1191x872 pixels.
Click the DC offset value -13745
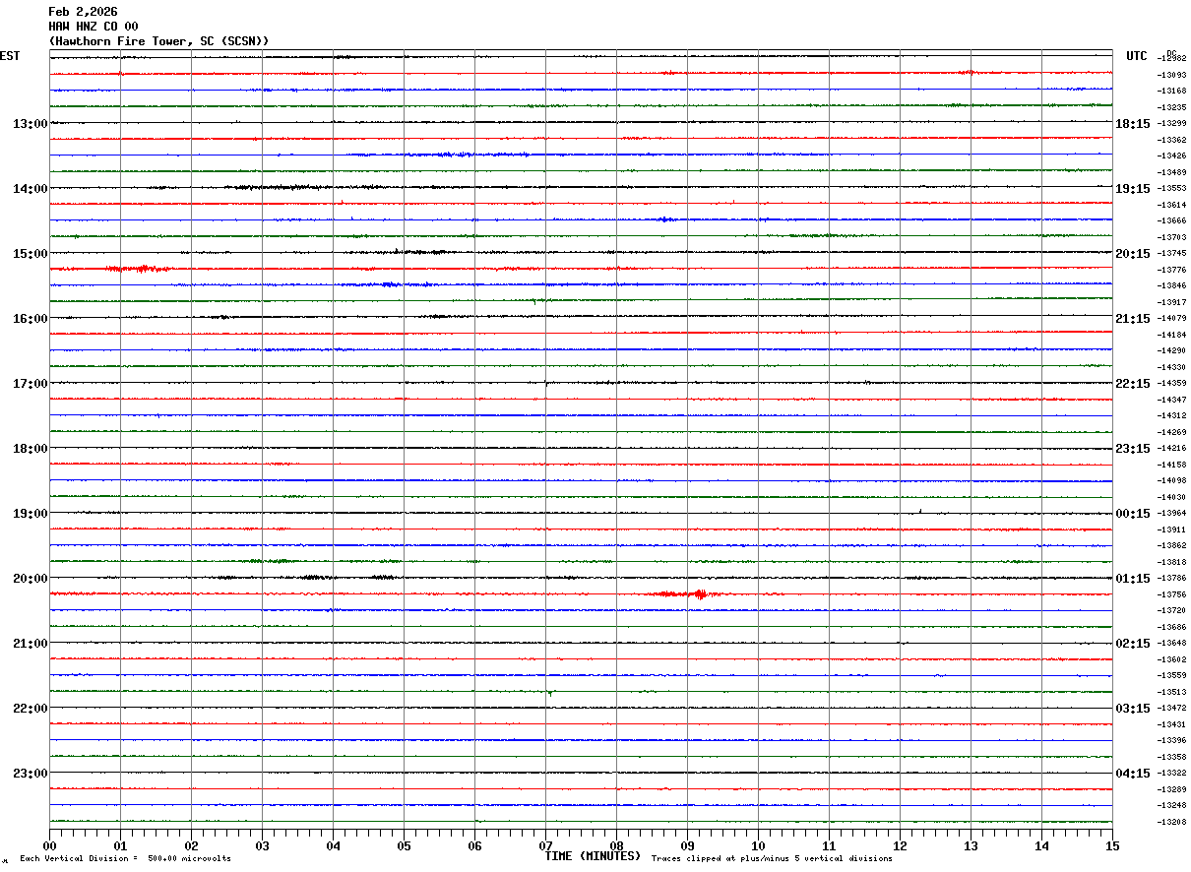1172,253
